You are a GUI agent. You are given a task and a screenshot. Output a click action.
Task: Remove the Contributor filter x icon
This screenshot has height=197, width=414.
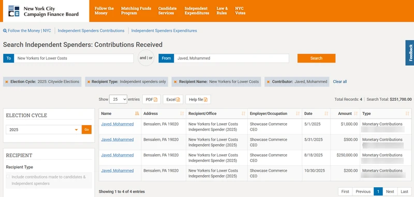coord(268,82)
